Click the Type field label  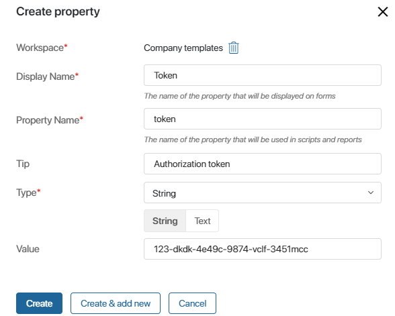tap(28, 193)
